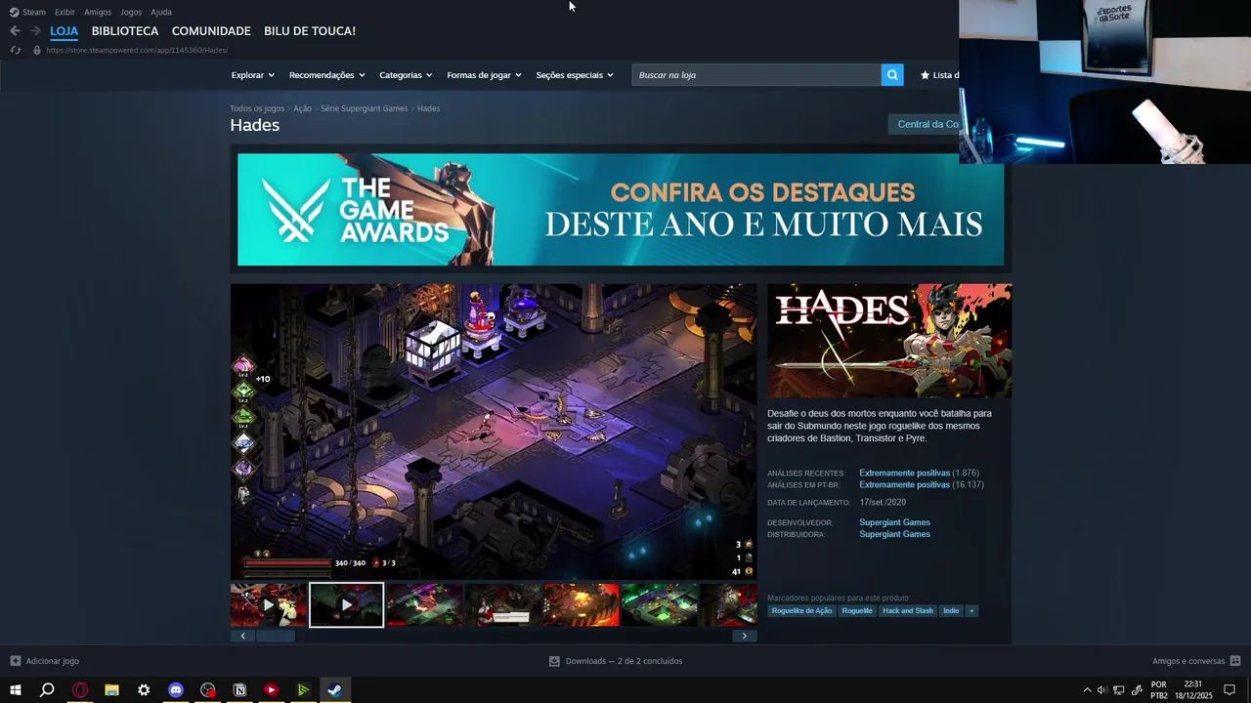Open the Série Supergiant Games breadcrumb
This screenshot has width=1251, height=703.
pyautogui.click(x=365, y=108)
